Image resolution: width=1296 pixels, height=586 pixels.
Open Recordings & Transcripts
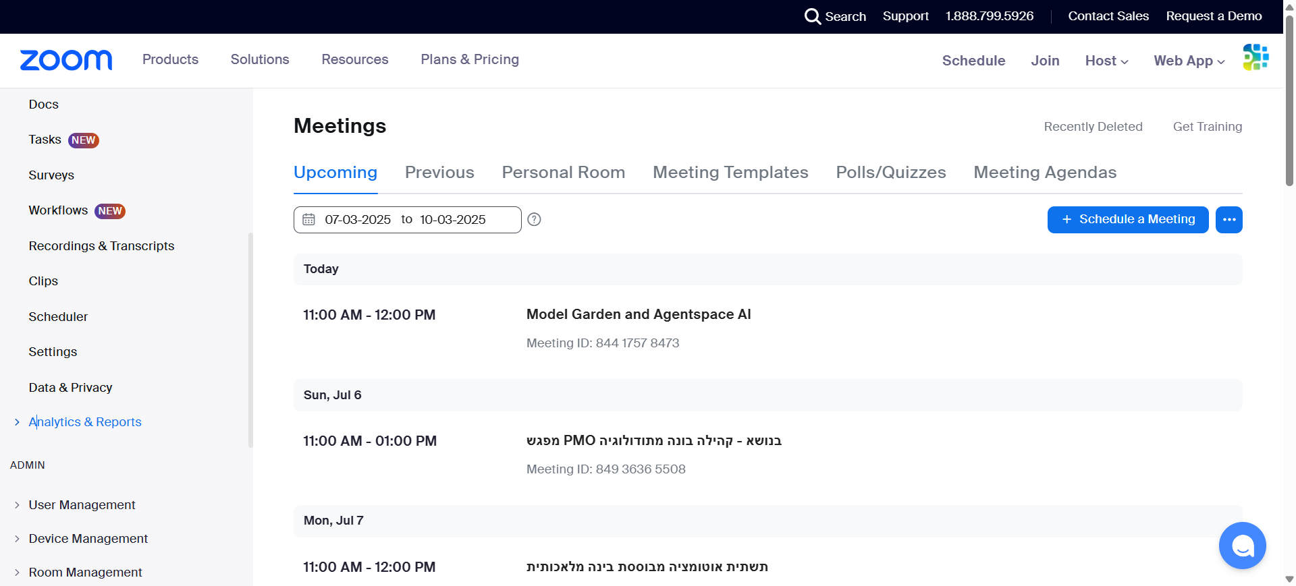coord(101,246)
